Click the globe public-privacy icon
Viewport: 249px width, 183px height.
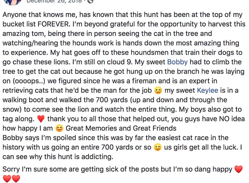click(90, 1)
